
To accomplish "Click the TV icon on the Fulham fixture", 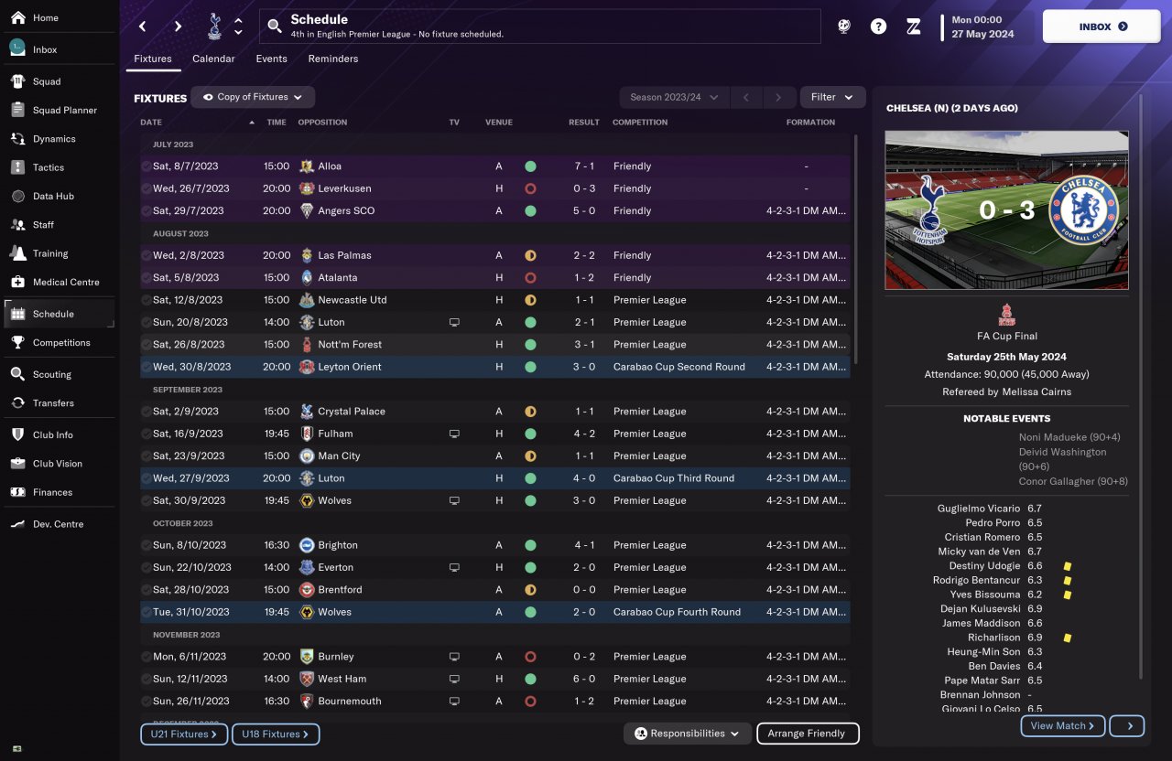I will (454, 434).
